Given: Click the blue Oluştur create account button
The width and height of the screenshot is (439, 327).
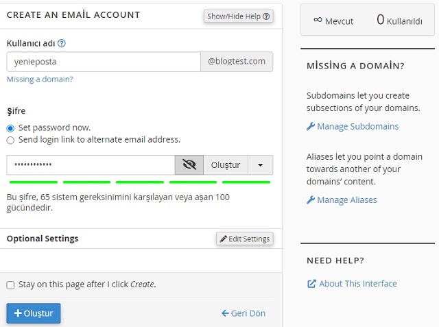Looking at the screenshot, I should click(x=34, y=313).
